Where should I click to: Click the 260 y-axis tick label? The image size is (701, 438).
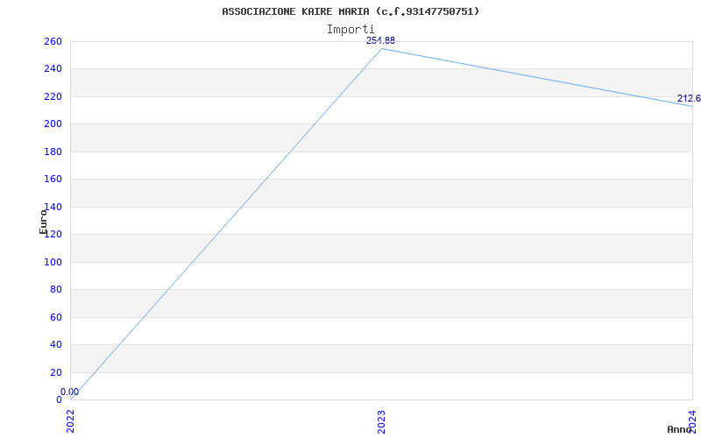pos(53,41)
